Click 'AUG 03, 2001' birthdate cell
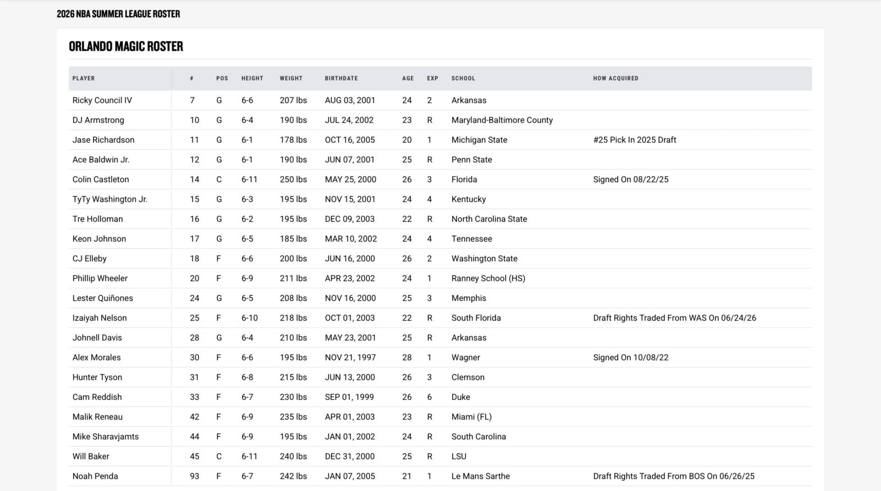The image size is (881, 491). (x=350, y=100)
